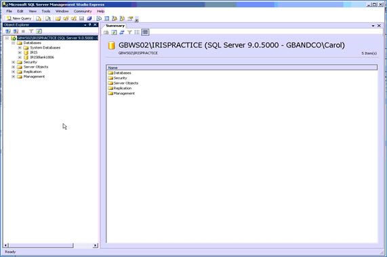Select System Databases in the tree
Screen dimensions: 387x257
45,48
